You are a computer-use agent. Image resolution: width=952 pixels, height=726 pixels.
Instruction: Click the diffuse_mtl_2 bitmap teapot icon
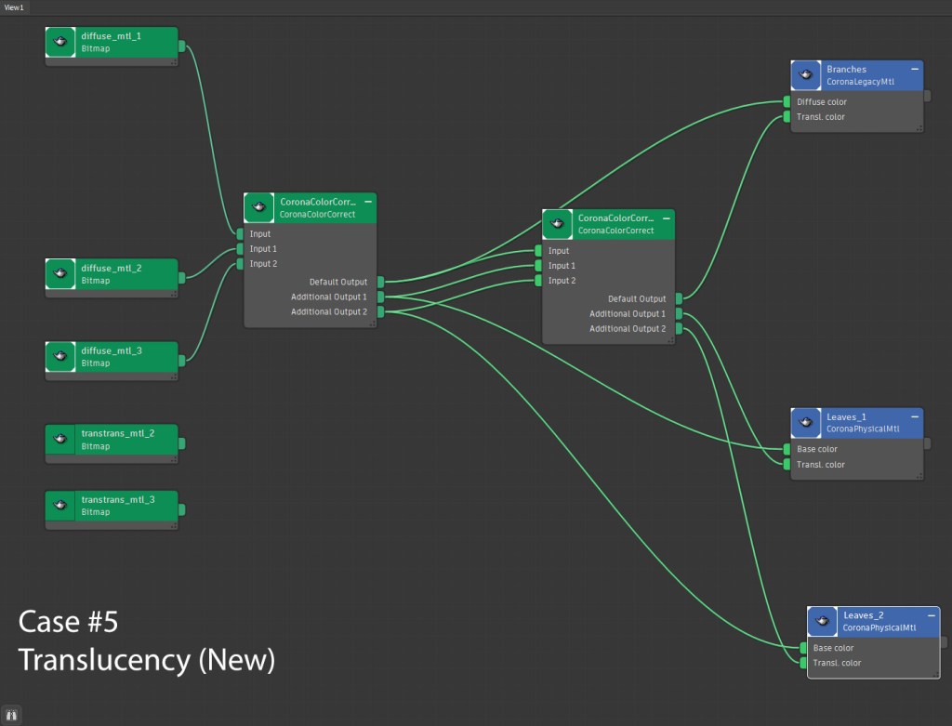point(60,274)
